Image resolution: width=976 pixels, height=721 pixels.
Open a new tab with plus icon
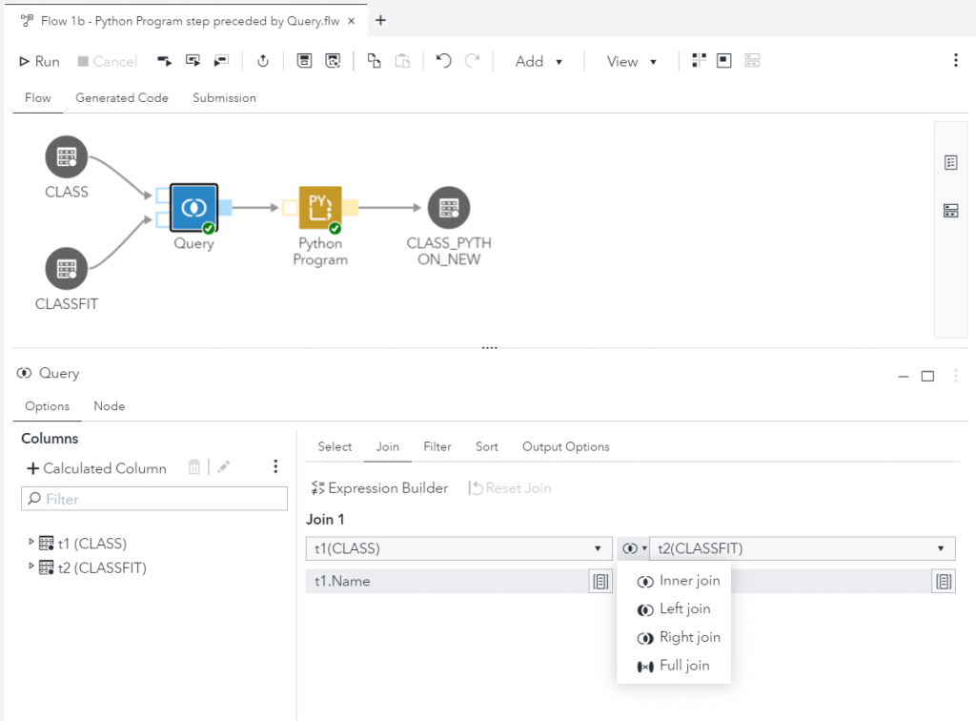380,20
